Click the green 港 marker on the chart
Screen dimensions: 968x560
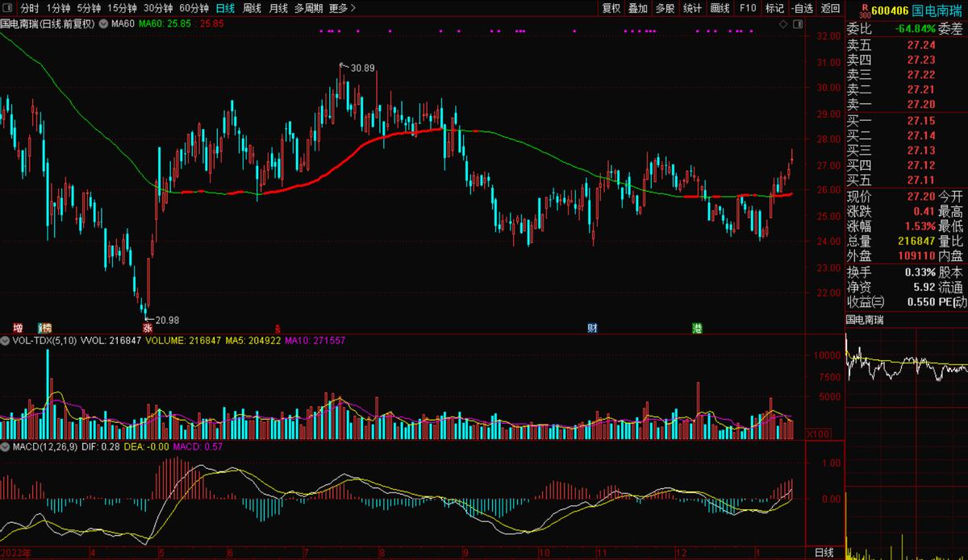pyautogui.click(x=697, y=328)
